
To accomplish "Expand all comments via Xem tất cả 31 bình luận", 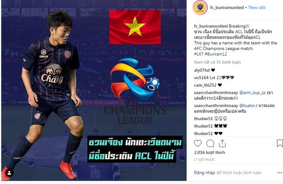I will (217, 62).
